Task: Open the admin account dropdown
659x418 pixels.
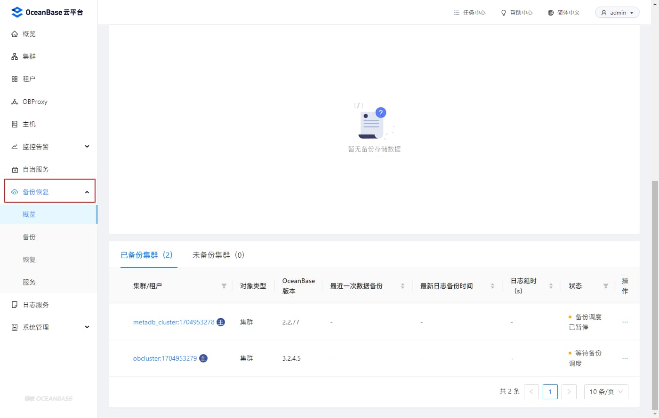Action: (617, 13)
